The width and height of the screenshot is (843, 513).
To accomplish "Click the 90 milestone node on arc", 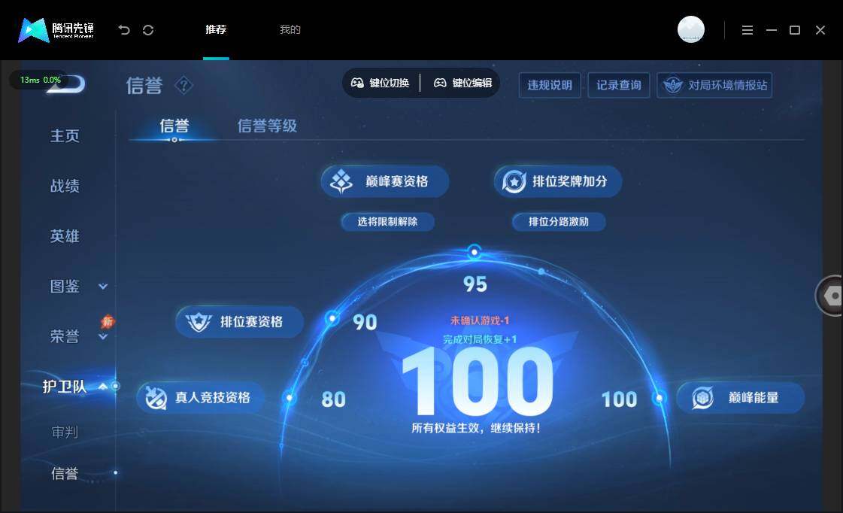I will pyautogui.click(x=332, y=318).
